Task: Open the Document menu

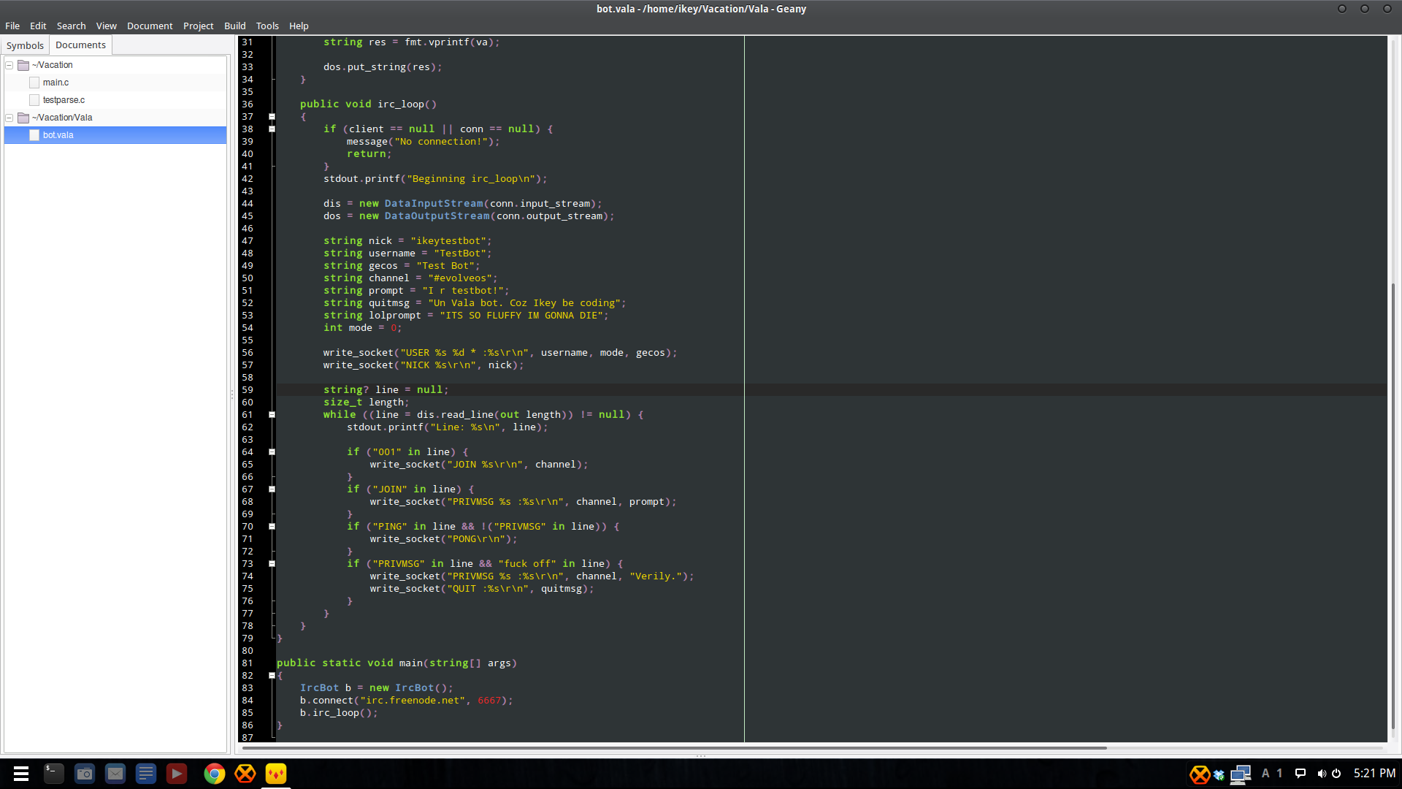Action: 150,26
